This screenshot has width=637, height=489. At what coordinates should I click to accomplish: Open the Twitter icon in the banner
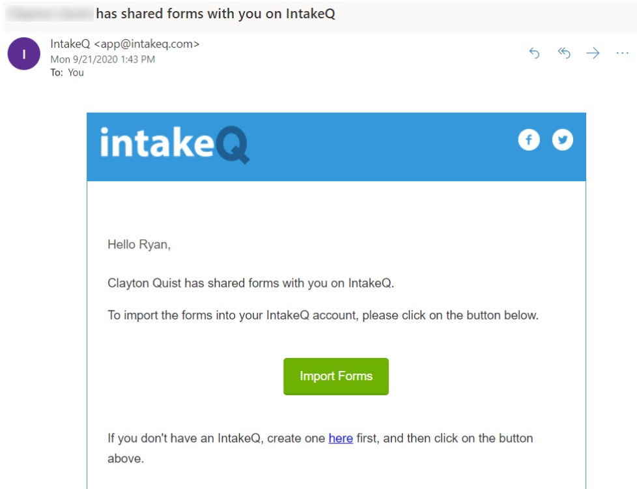tap(563, 140)
